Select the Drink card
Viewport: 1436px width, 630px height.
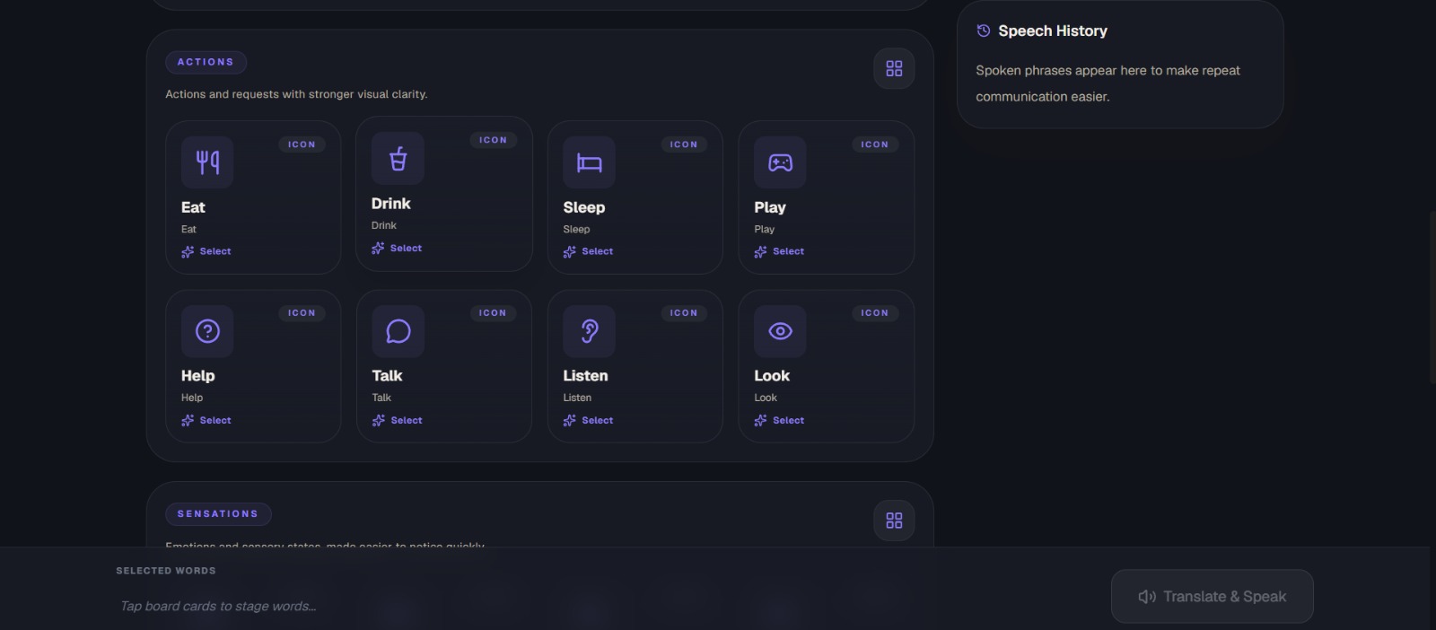444,194
